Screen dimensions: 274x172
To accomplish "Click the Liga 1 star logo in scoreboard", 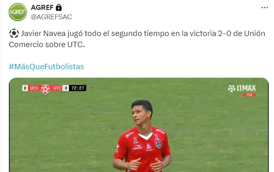I will (45, 89).
